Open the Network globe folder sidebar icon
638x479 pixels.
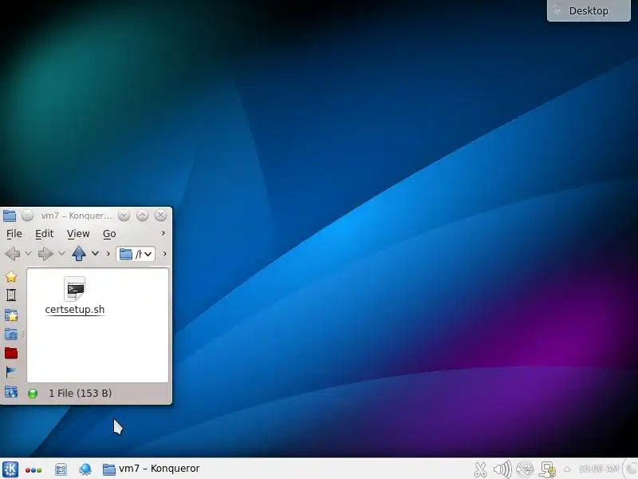(x=11, y=391)
